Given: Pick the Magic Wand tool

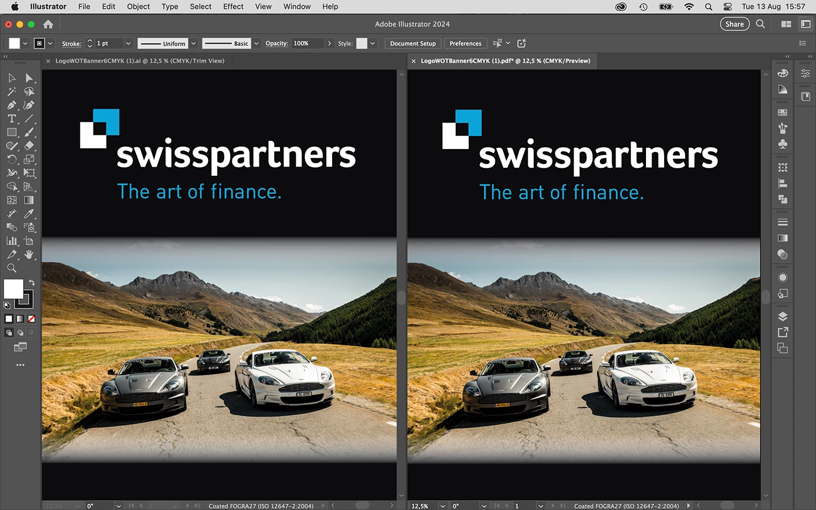Looking at the screenshot, I should click(12, 91).
